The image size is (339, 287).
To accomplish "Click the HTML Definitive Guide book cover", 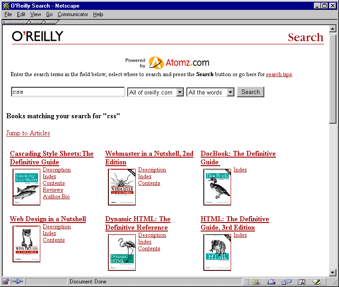I will (217, 253).
